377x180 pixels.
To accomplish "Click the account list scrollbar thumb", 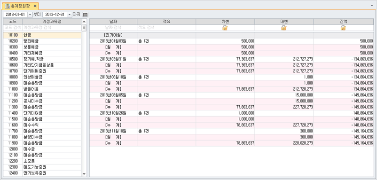I will click(x=84, y=28).
